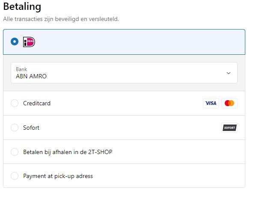Click Payment at pick-up adress text
259x199 pixels.
[58, 176]
